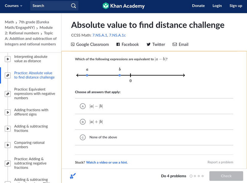Open the Login menu item

217,6
